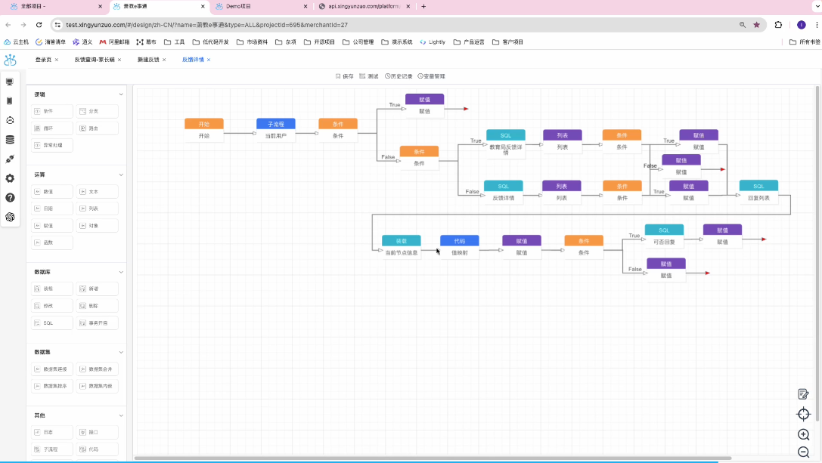Viewport: 822px width, 463px height.
Task: Click the help question mark sidebar icon
Action: pos(10,198)
